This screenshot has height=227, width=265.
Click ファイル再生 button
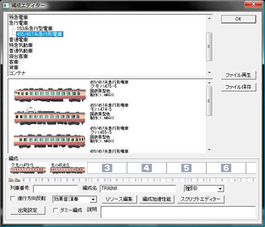239,75
